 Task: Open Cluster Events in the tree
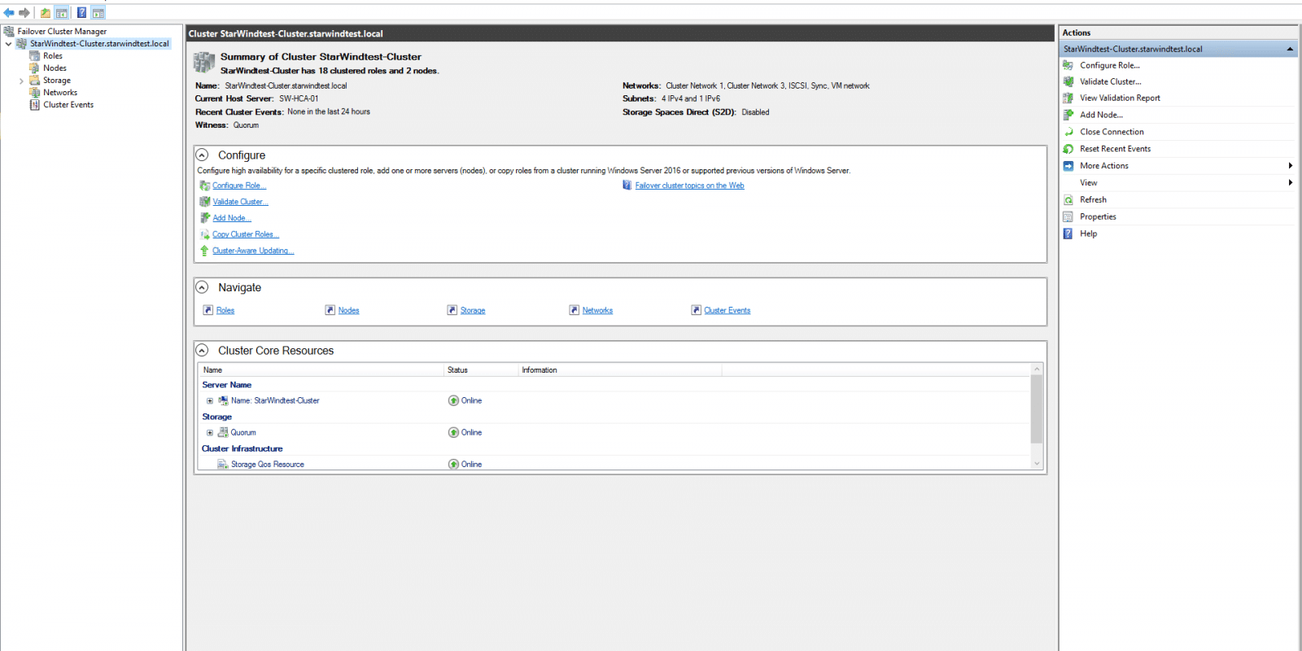point(68,105)
